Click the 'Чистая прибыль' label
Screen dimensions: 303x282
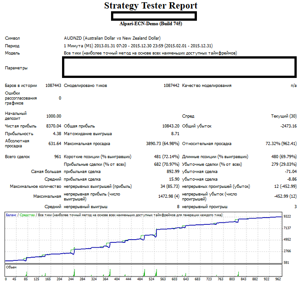click(x=21, y=126)
